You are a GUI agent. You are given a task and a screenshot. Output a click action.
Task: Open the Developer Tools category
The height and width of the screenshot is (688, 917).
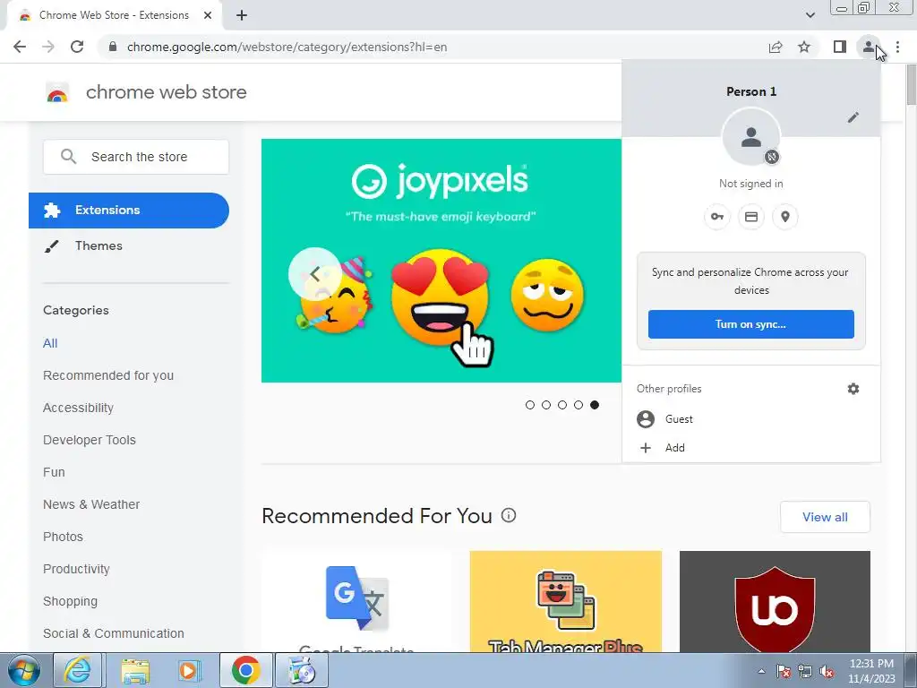(90, 440)
